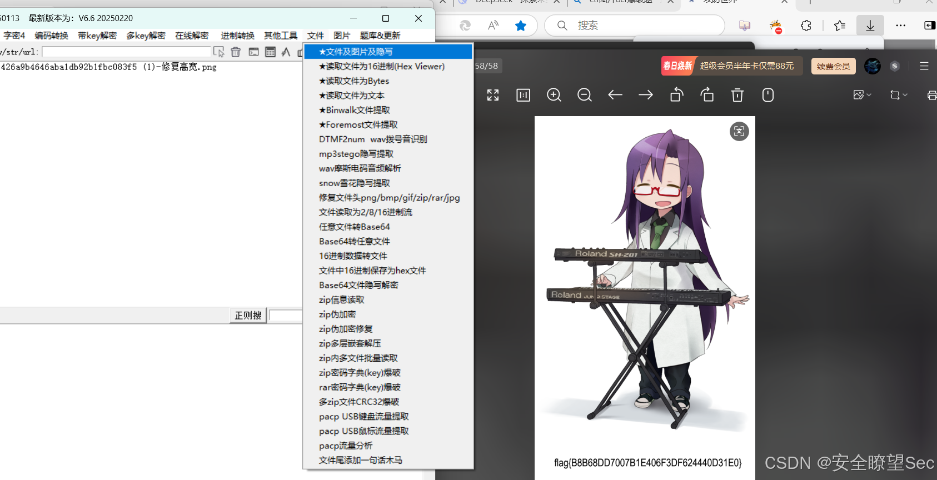937x480 pixels.
Task: Zoom out on the image in the viewer
Action: pyautogui.click(x=585, y=95)
